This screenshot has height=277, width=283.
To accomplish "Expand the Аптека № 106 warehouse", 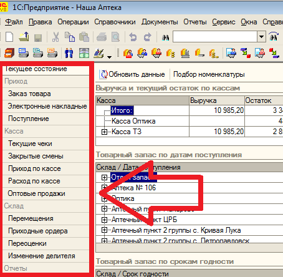I will click(104, 188).
